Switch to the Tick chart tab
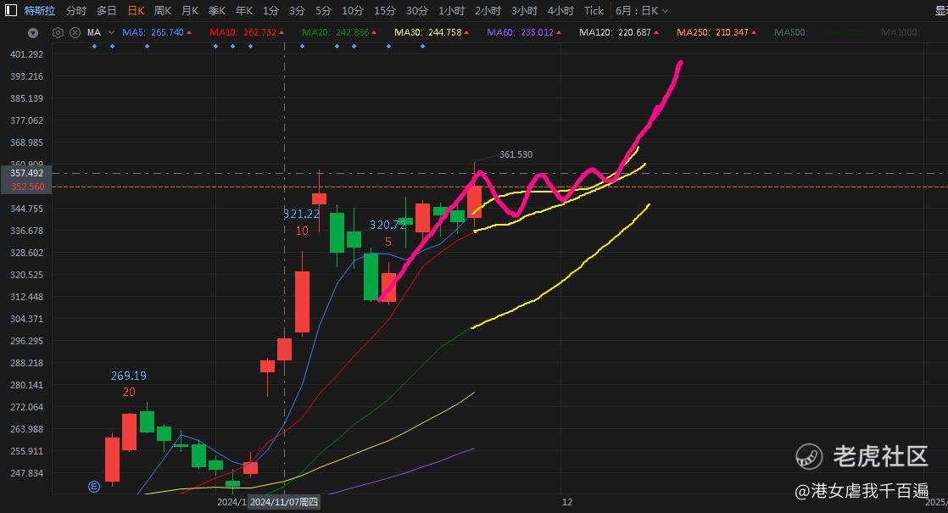The image size is (948, 513). coord(594,11)
